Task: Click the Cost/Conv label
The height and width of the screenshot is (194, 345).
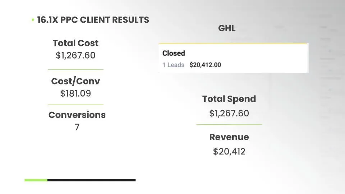Action: 75,81
